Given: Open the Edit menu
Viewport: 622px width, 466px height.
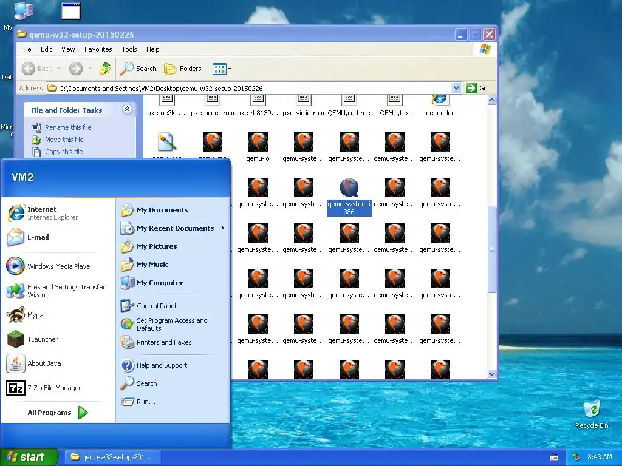Looking at the screenshot, I should 46,49.
